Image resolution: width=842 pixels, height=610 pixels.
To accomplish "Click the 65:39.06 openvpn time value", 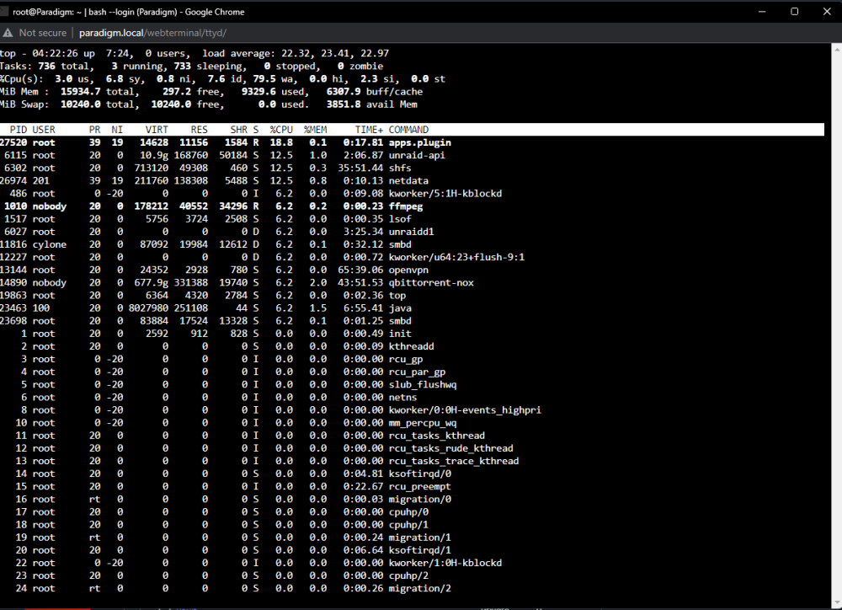I will pos(360,270).
